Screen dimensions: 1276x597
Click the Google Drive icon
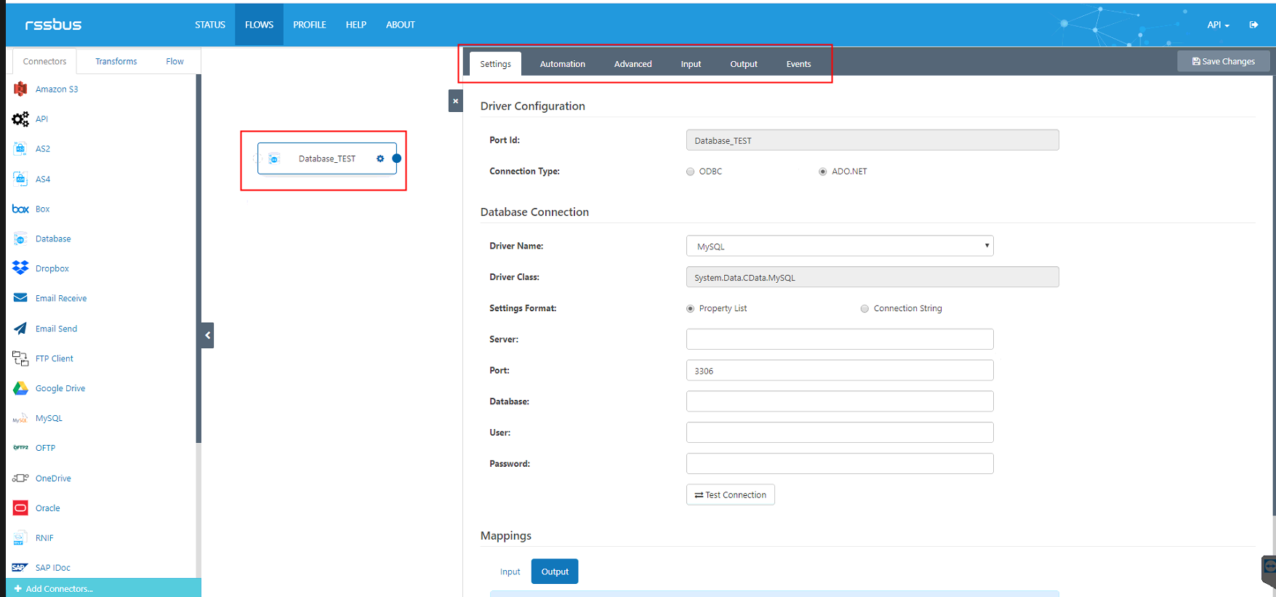pos(20,388)
